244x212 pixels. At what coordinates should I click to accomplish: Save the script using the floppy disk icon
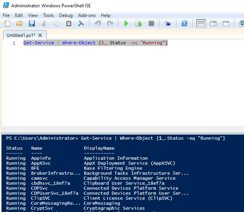tap(32, 24)
